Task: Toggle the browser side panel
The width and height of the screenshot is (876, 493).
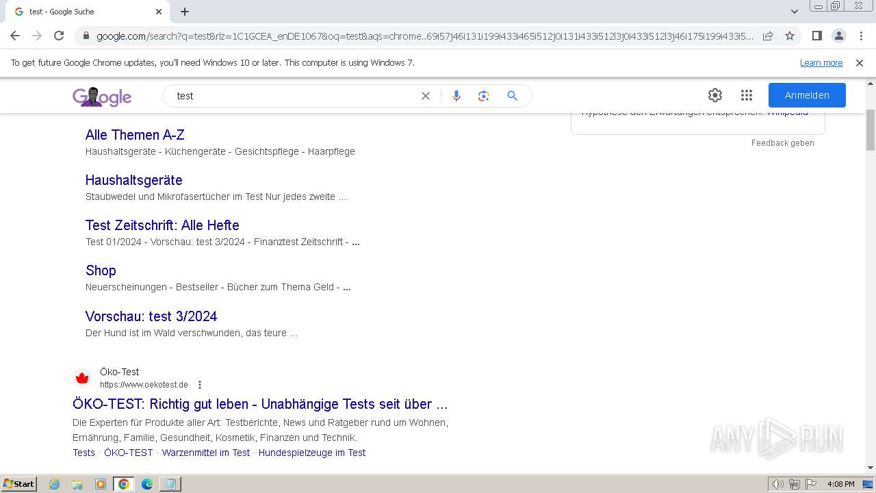Action: (x=817, y=36)
